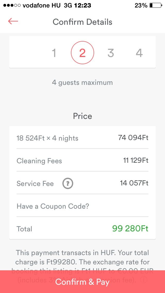Select 1 guest
165x293 pixels.
coord(54,53)
